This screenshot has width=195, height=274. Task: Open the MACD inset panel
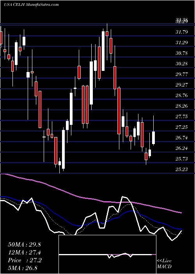coord(107,254)
